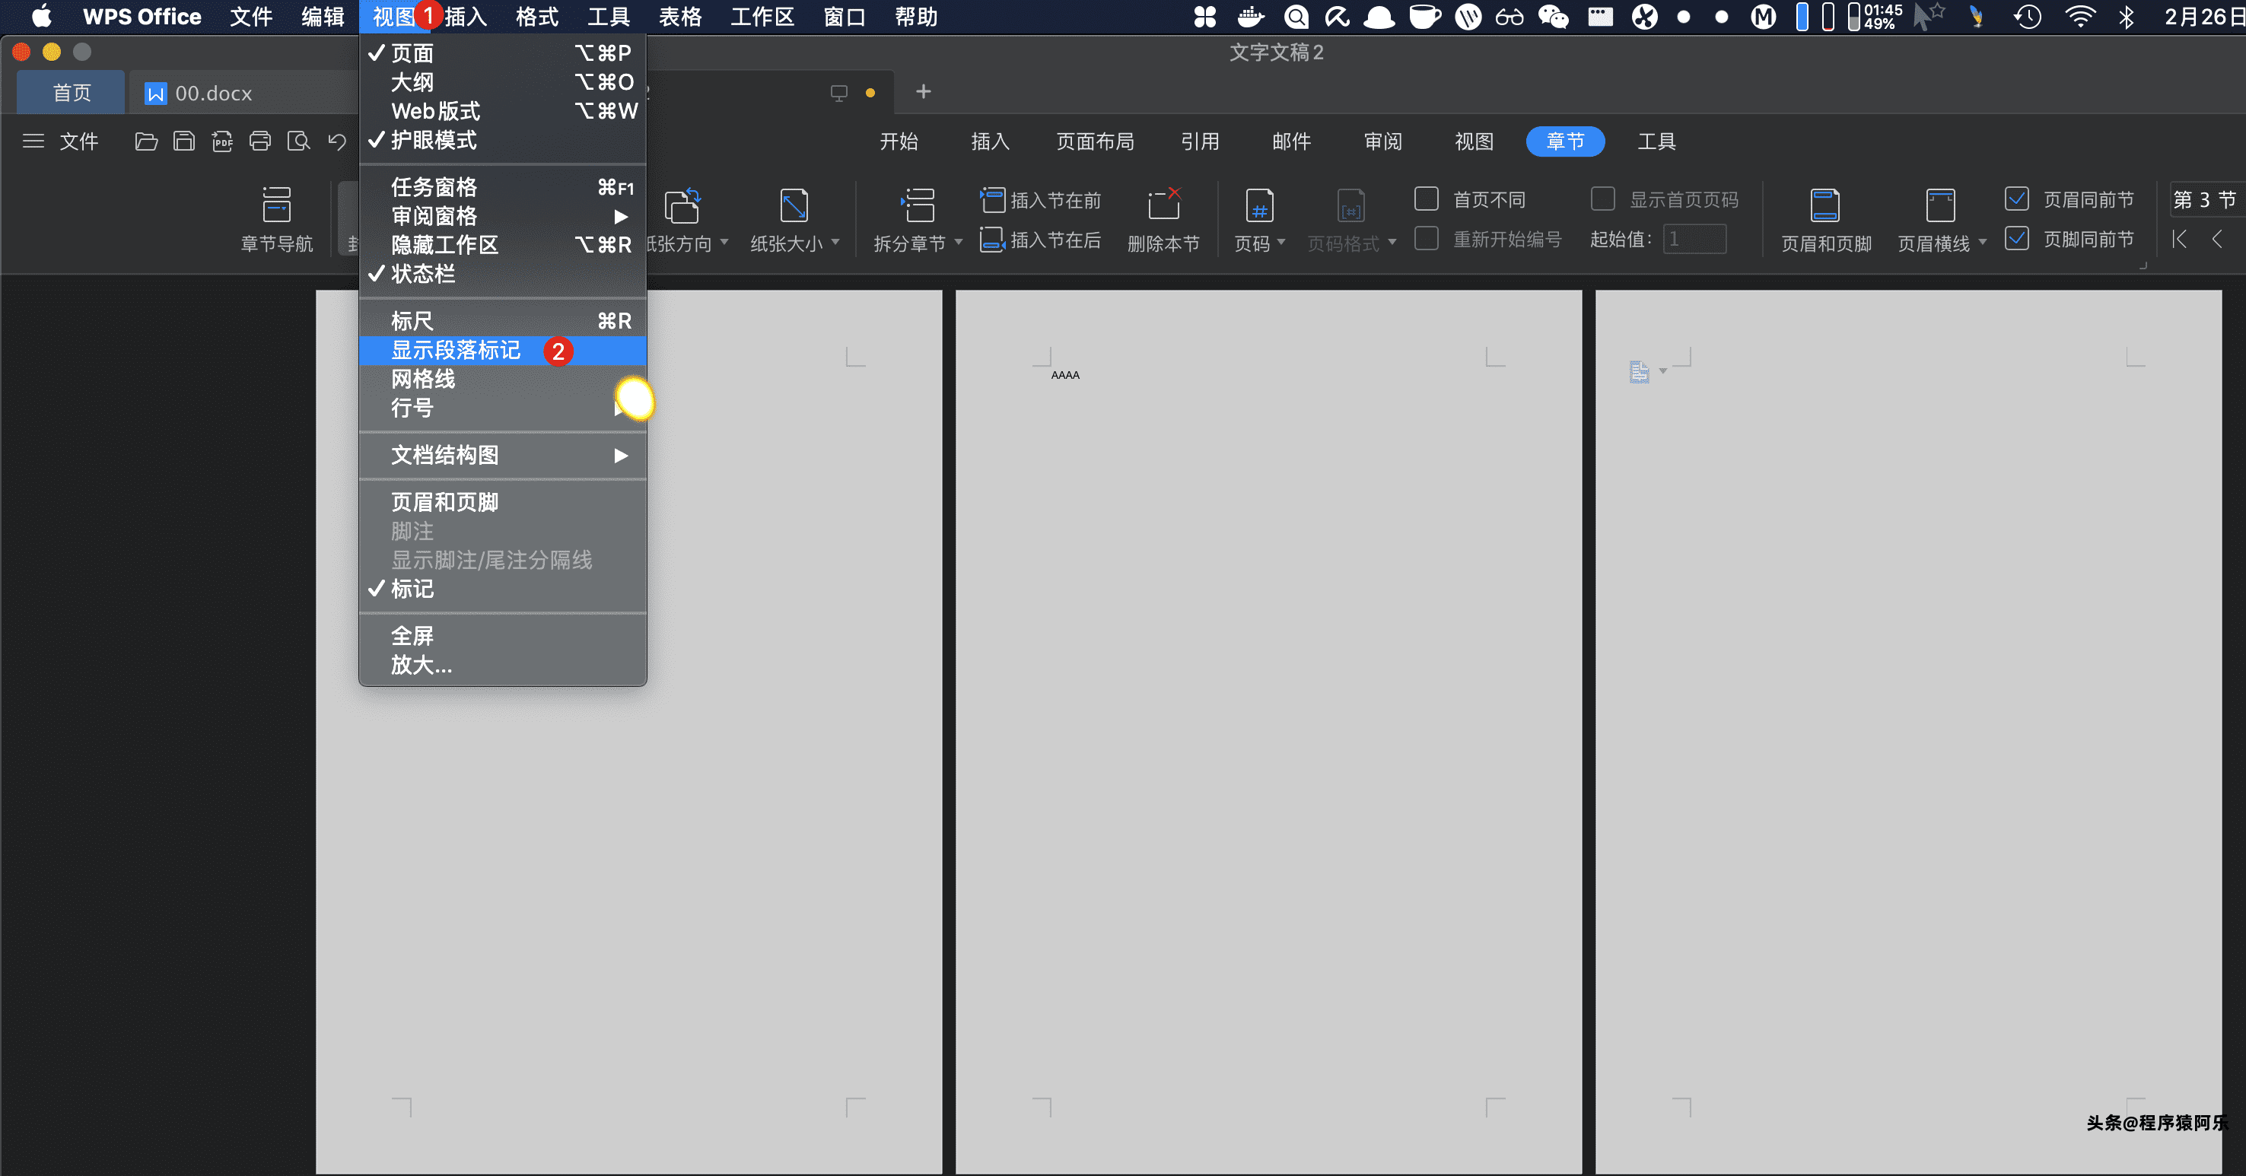Open the 任务窗格 task pane item
2246x1176 pixels.
(x=502, y=187)
